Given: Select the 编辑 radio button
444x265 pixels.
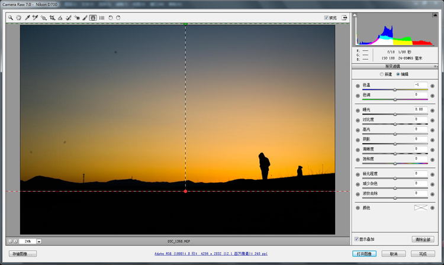Looking at the screenshot, I should pos(398,74).
